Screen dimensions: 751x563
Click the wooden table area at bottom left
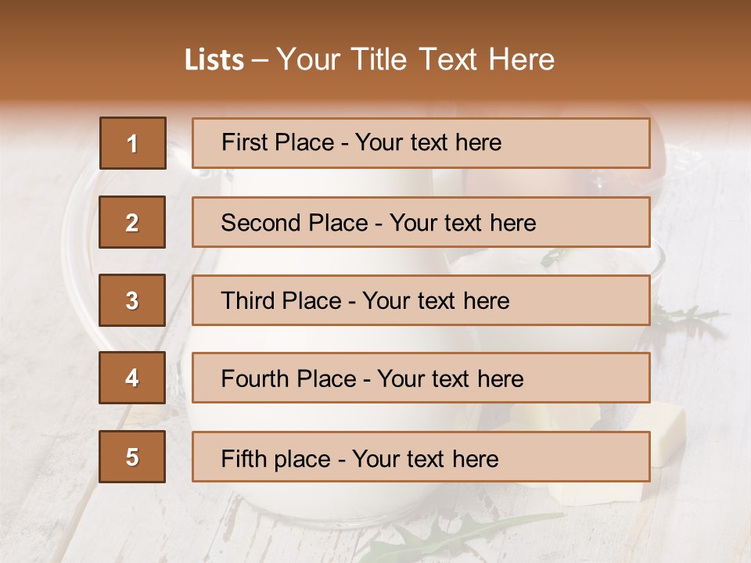pyautogui.click(x=55, y=516)
